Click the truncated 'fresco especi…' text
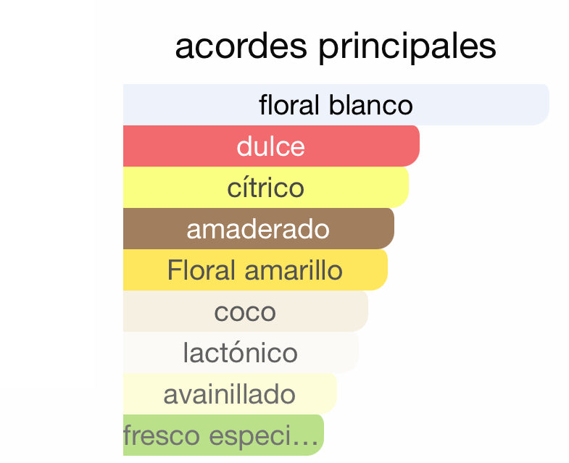 coord(220,435)
